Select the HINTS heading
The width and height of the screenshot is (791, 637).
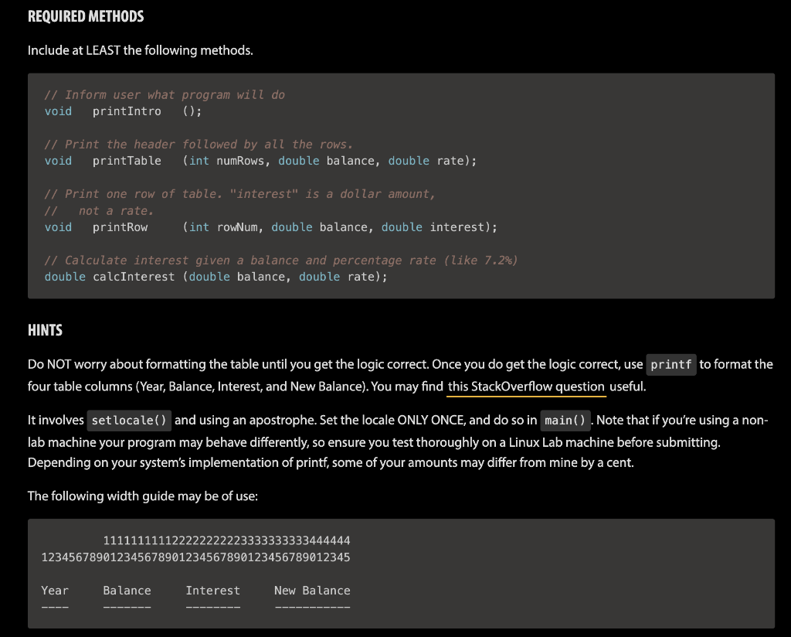45,330
